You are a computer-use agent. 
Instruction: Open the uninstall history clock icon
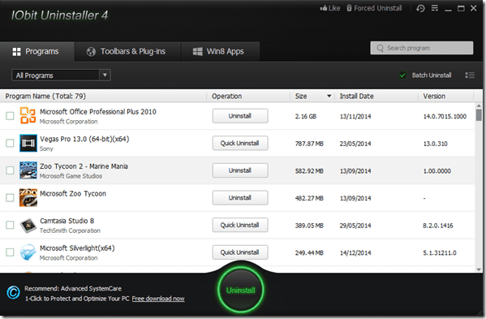[420, 8]
